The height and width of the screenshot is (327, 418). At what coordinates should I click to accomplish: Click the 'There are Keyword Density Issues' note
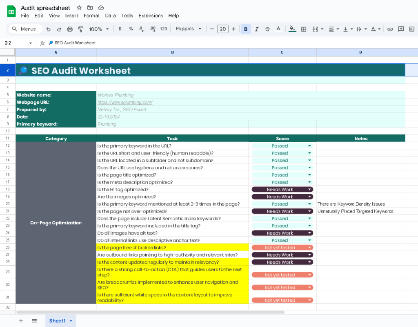pos(351,204)
